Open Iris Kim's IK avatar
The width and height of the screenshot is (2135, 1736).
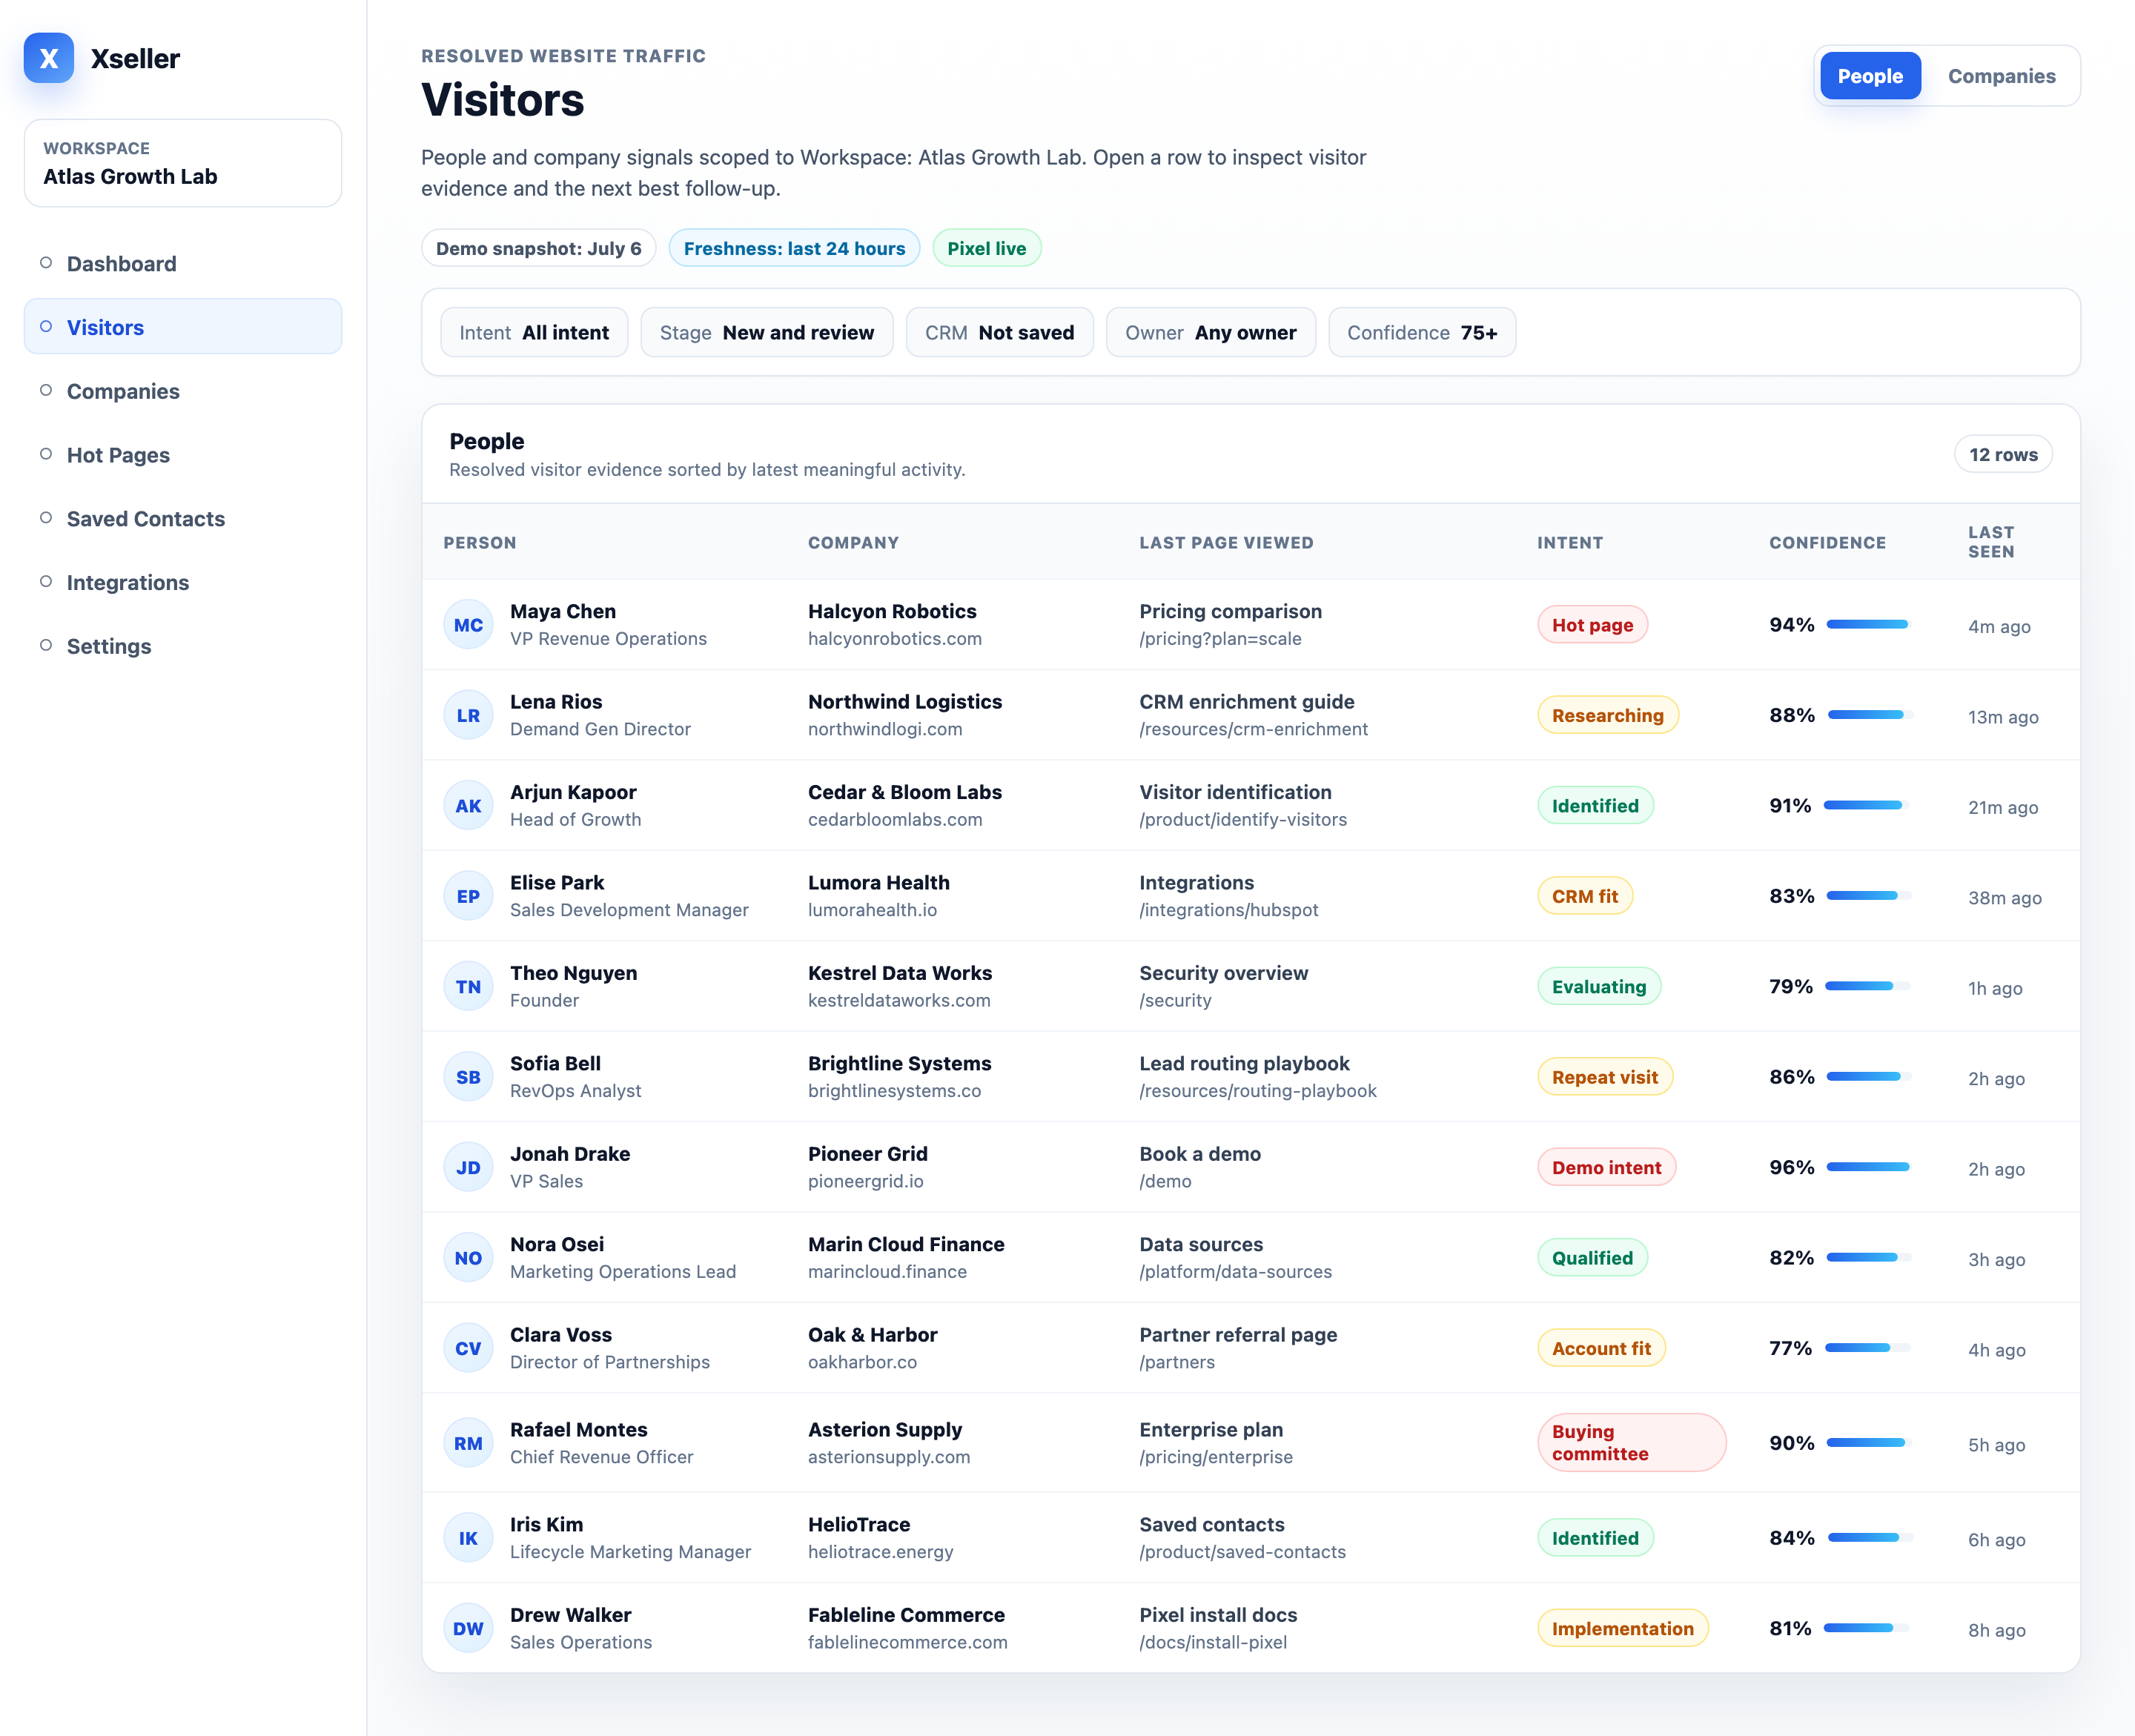468,1538
